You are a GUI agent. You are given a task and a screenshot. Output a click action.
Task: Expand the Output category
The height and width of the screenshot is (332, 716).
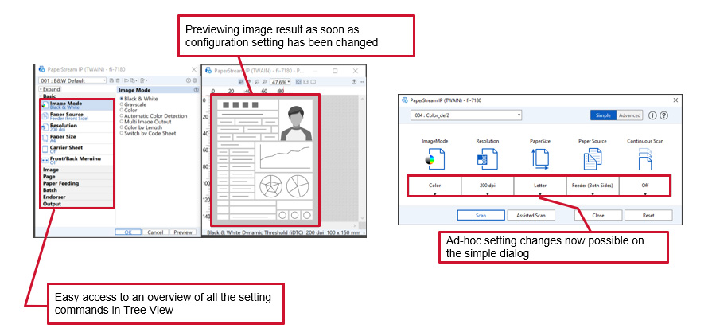click(76, 204)
